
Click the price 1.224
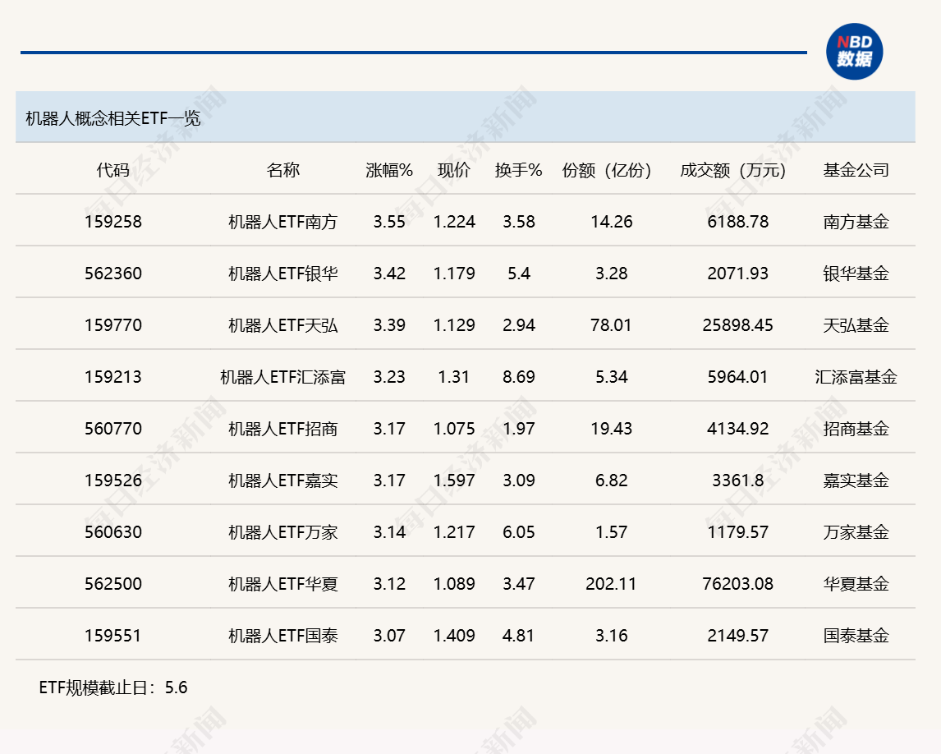pyautogui.click(x=454, y=222)
